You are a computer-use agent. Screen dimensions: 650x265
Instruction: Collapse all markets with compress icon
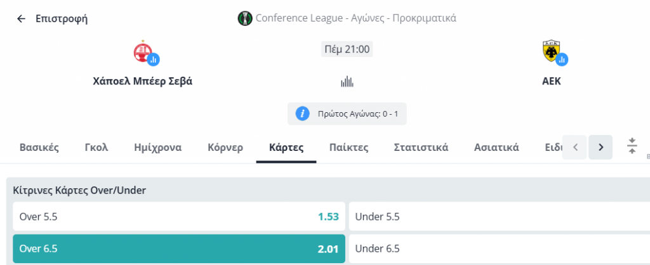tap(632, 146)
